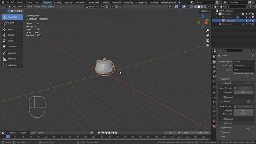Select the Move tool
Viewport: 256px width, 144px height.
pyautogui.click(x=12, y=29)
